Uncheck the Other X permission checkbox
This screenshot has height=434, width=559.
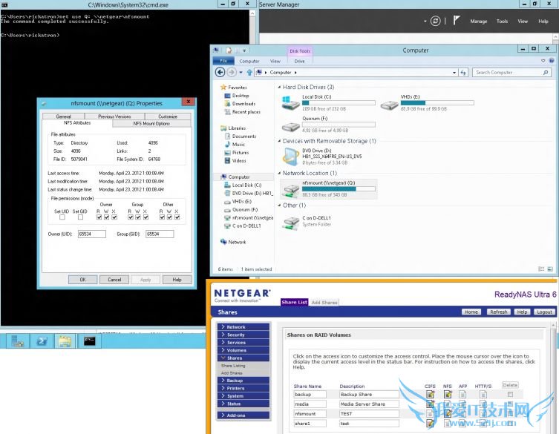177,217
